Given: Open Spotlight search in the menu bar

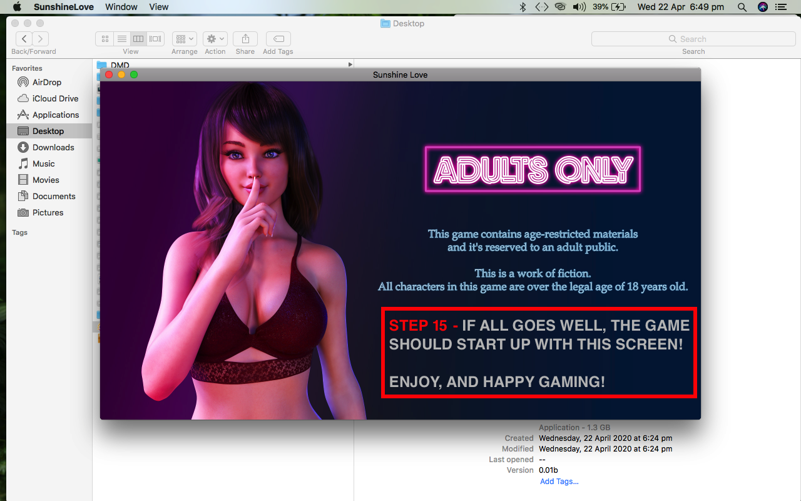Looking at the screenshot, I should coord(742,7).
